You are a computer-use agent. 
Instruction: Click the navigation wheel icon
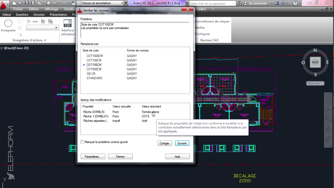[x=328, y=100]
